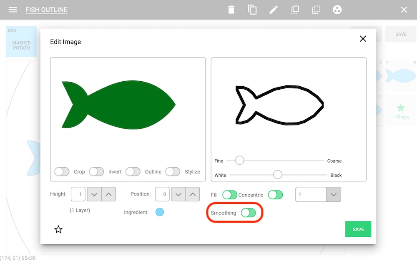Click the bring-to-front layer icon
This screenshot has height=261, width=417.
click(x=295, y=10)
